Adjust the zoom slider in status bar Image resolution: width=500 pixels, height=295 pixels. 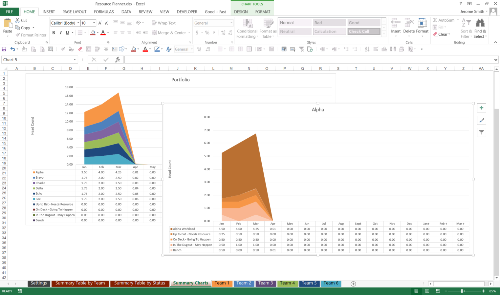tap(462, 291)
